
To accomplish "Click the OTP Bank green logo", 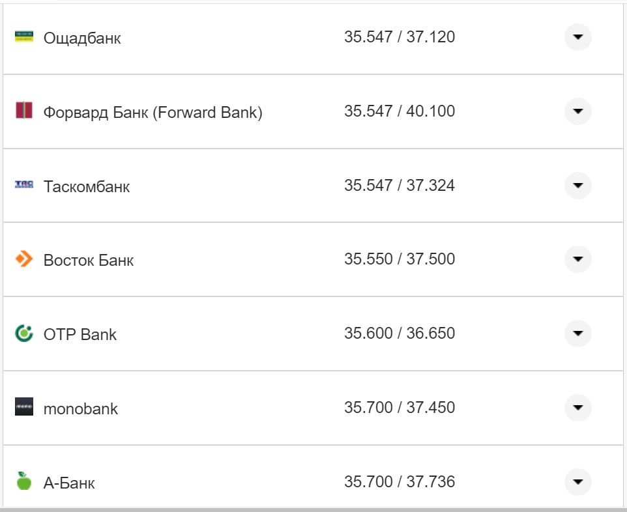I will point(24,334).
